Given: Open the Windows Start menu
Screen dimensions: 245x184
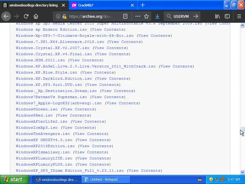Looking at the screenshot, I should click(x=15, y=179).
